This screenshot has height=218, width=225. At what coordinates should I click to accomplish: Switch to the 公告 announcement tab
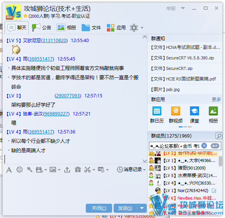click(x=41, y=27)
